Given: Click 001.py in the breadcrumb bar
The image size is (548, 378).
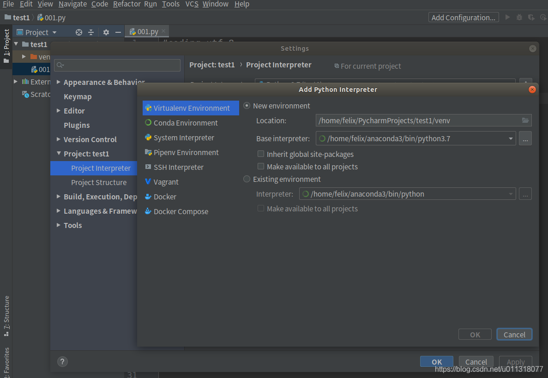Looking at the screenshot, I should tap(51, 18).
